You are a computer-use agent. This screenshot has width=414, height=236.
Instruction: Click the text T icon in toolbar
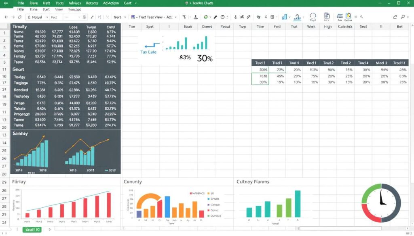point(184,17)
